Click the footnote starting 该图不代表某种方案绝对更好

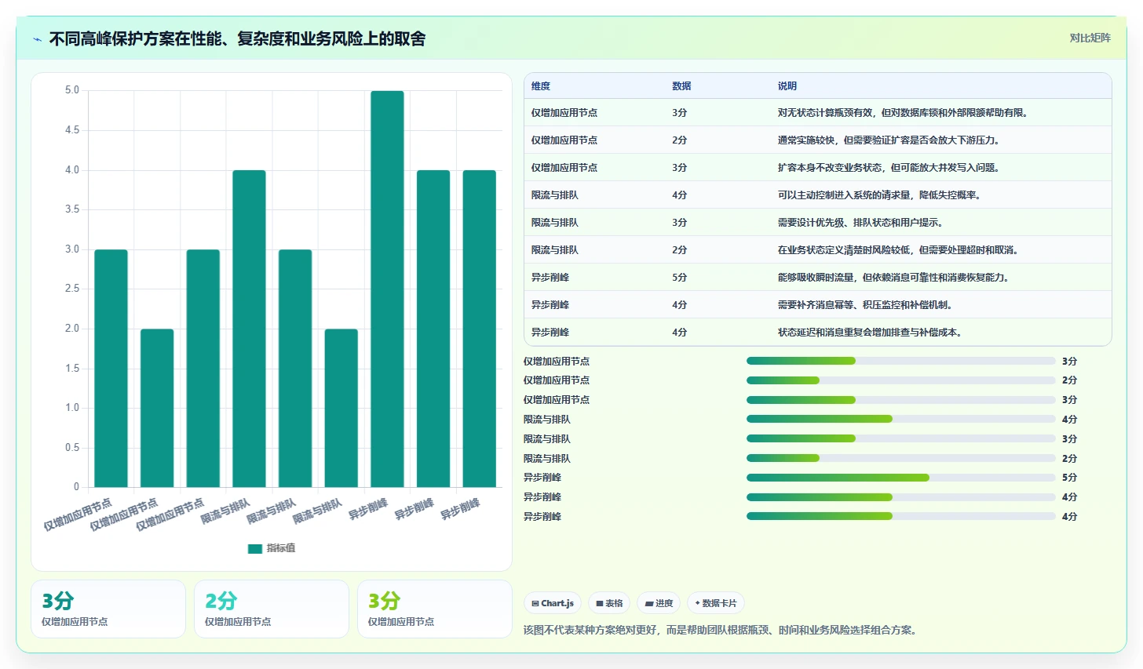[720, 630]
